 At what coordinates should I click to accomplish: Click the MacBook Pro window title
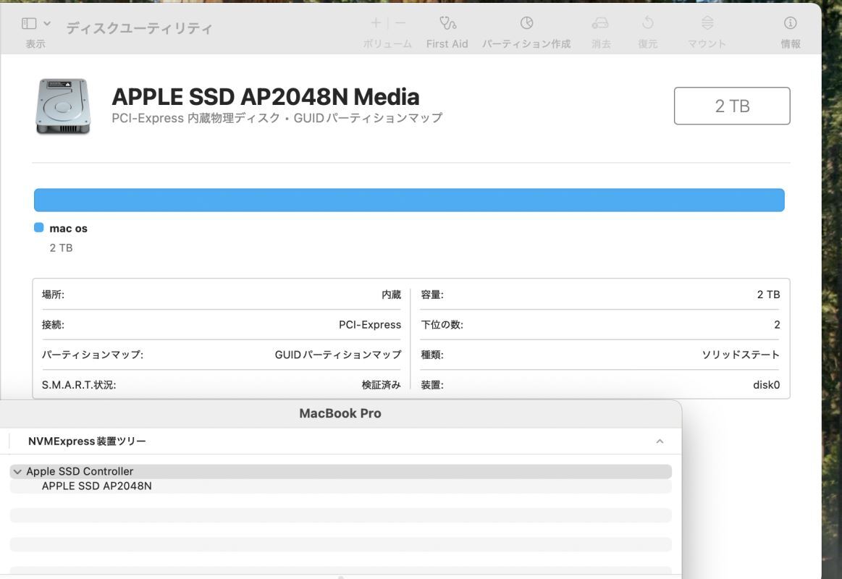(x=340, y=413)
